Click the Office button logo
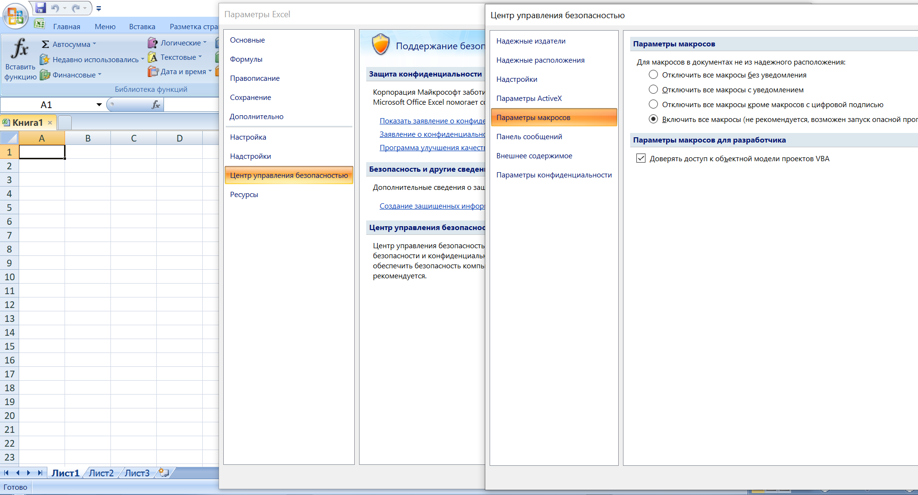Screen dimensions: 918x495 tap(15, 16)
